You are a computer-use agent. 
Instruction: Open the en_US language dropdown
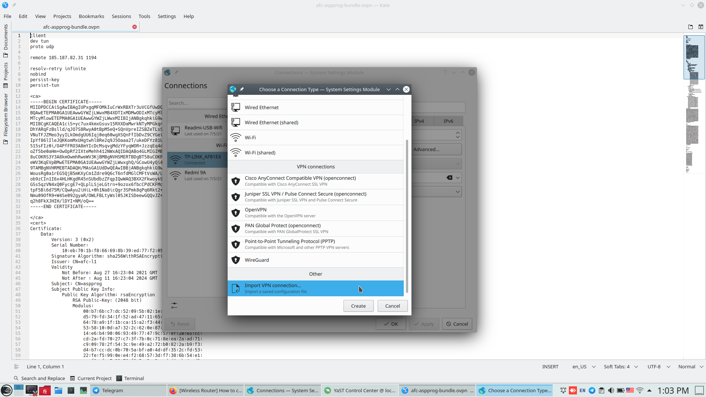click(x=584, y=366)
